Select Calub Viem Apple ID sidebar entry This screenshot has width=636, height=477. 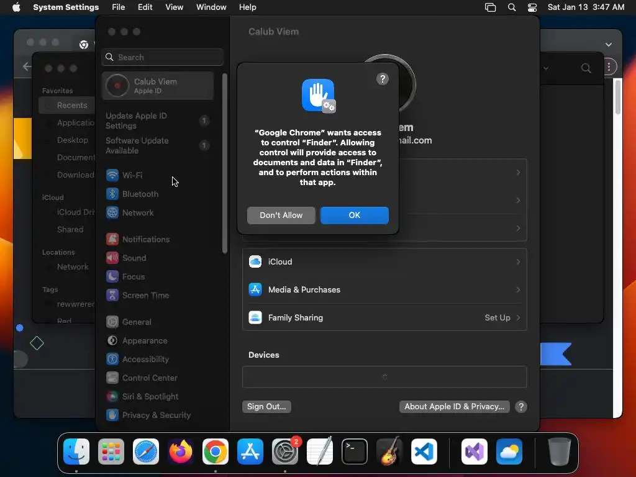tap(158, 86)
